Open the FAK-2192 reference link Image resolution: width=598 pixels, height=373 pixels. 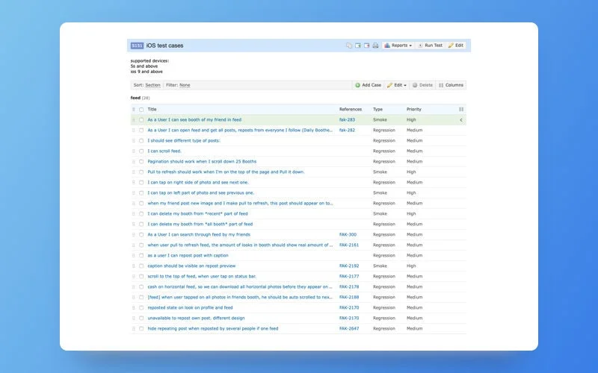349,266
